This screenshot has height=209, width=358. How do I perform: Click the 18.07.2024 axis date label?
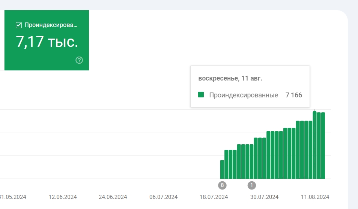214,197
